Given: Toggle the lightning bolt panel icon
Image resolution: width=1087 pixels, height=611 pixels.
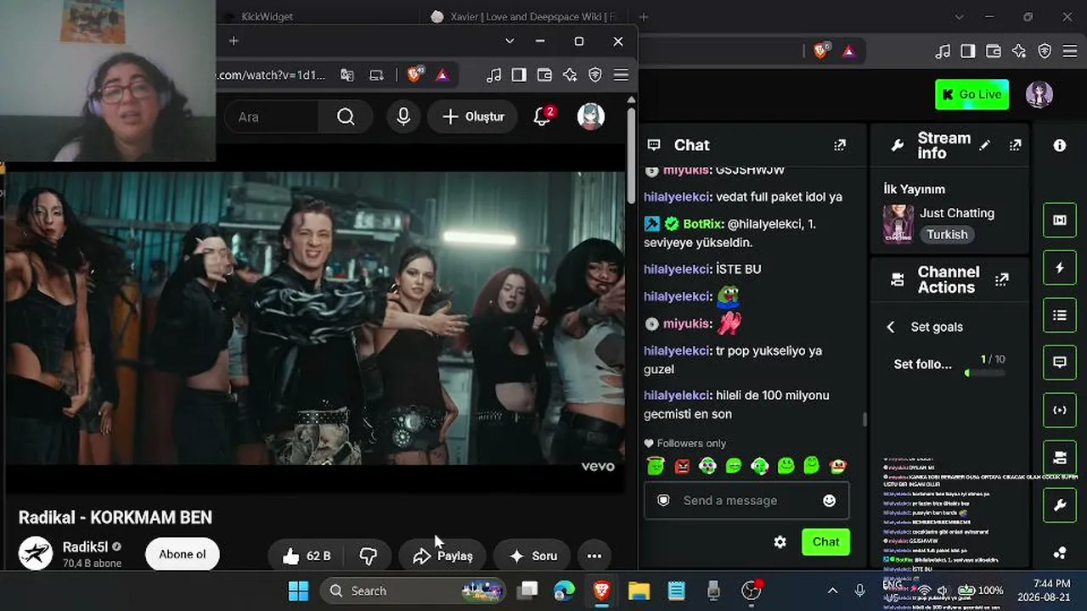Looking at the screenshot, I should [x=1060, y=267].
